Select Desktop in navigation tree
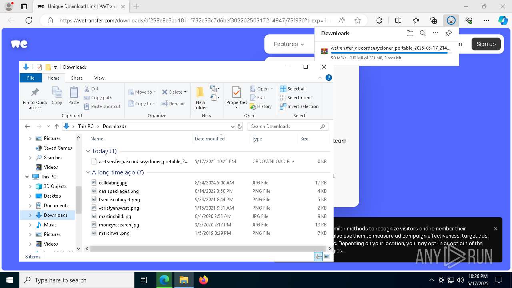This screenshot has width=512, height=288. (x=52, y=196)
